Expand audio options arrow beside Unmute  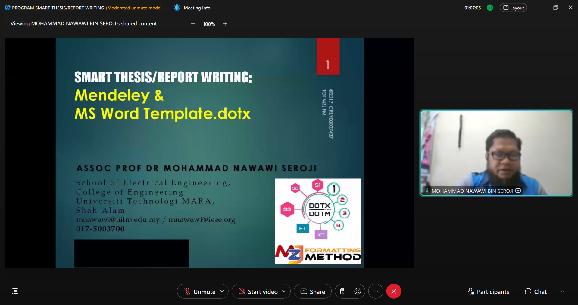coord(222,291)
